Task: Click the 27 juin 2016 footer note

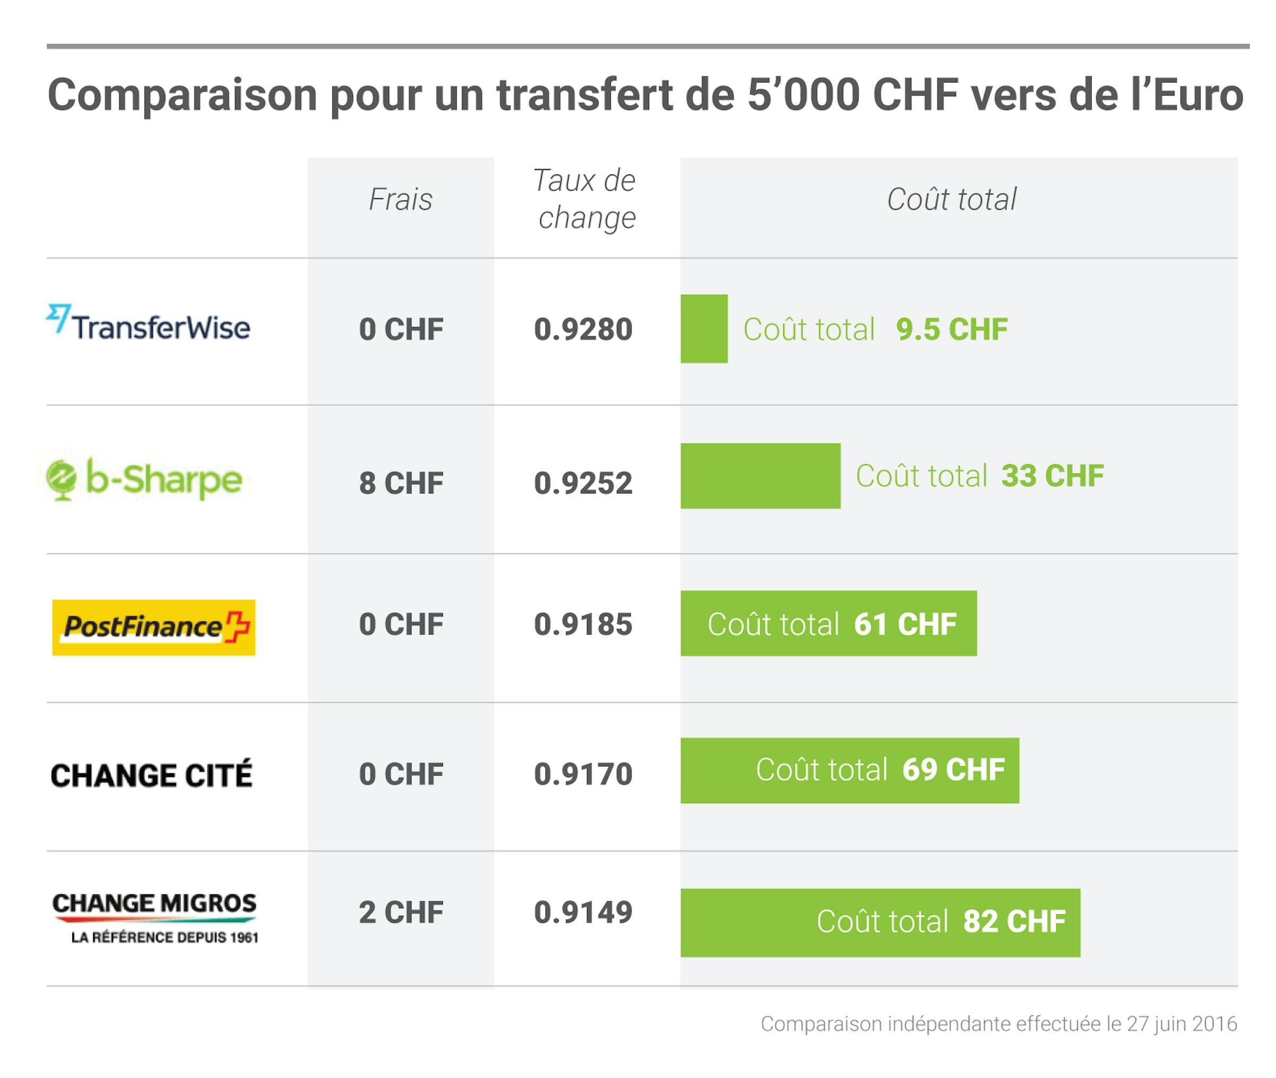Action: [998, 1024]
